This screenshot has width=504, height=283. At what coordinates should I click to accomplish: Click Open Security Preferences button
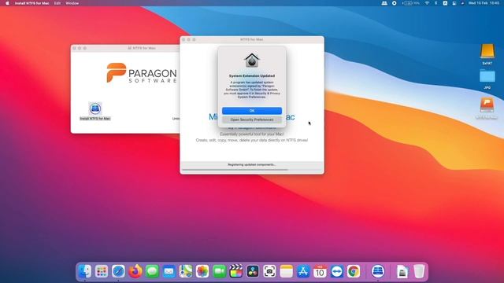point(252,119)
